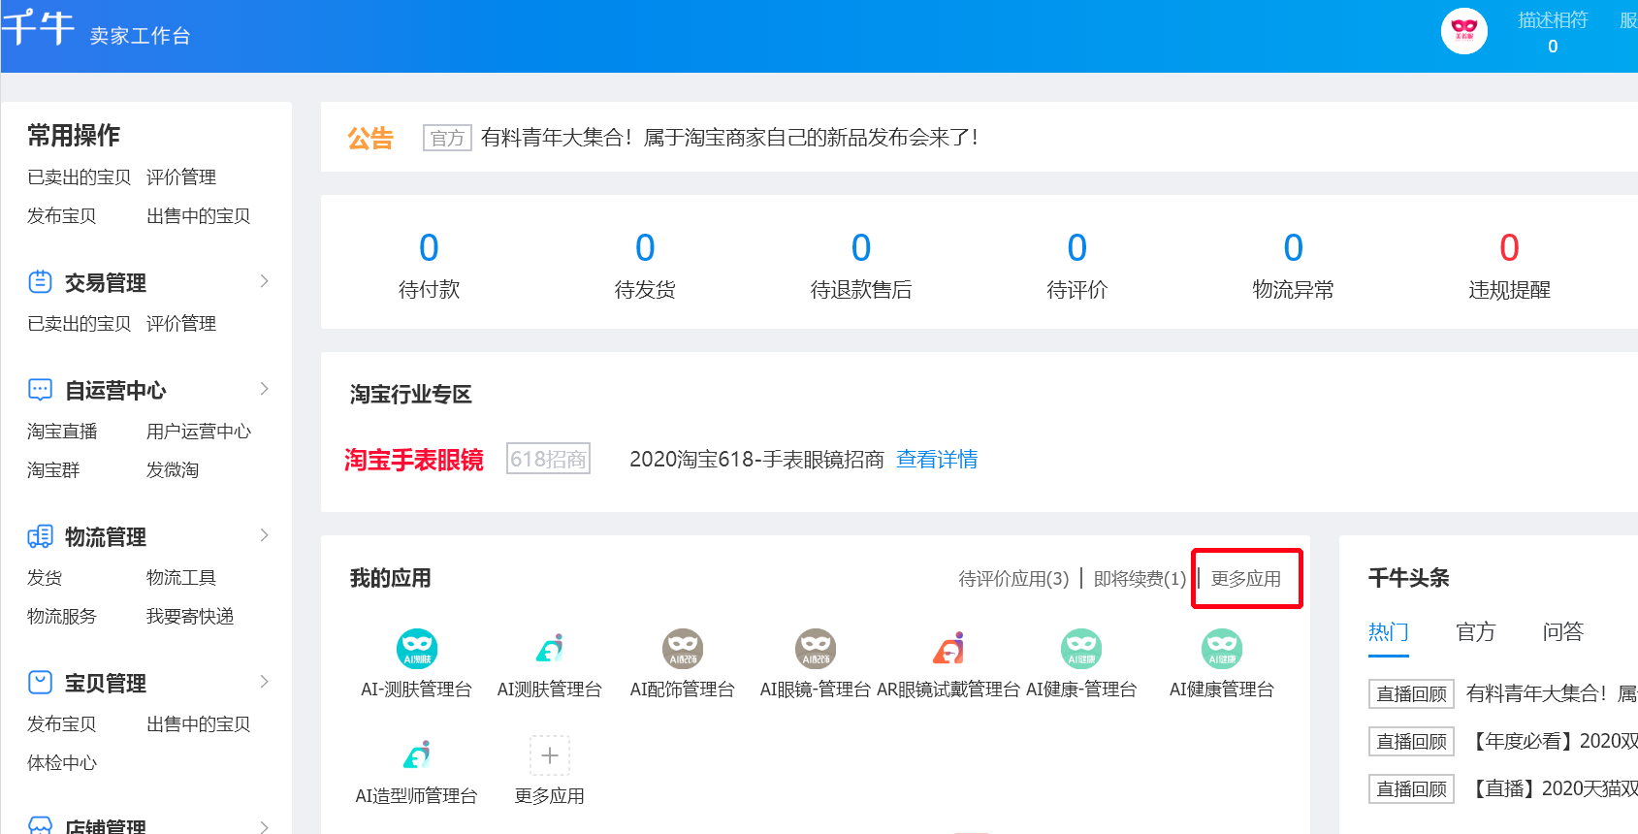Viewport: 1638px width, 834px height.
Task: Switch to the 问答 tab
Action: (x=1562, y=632)
